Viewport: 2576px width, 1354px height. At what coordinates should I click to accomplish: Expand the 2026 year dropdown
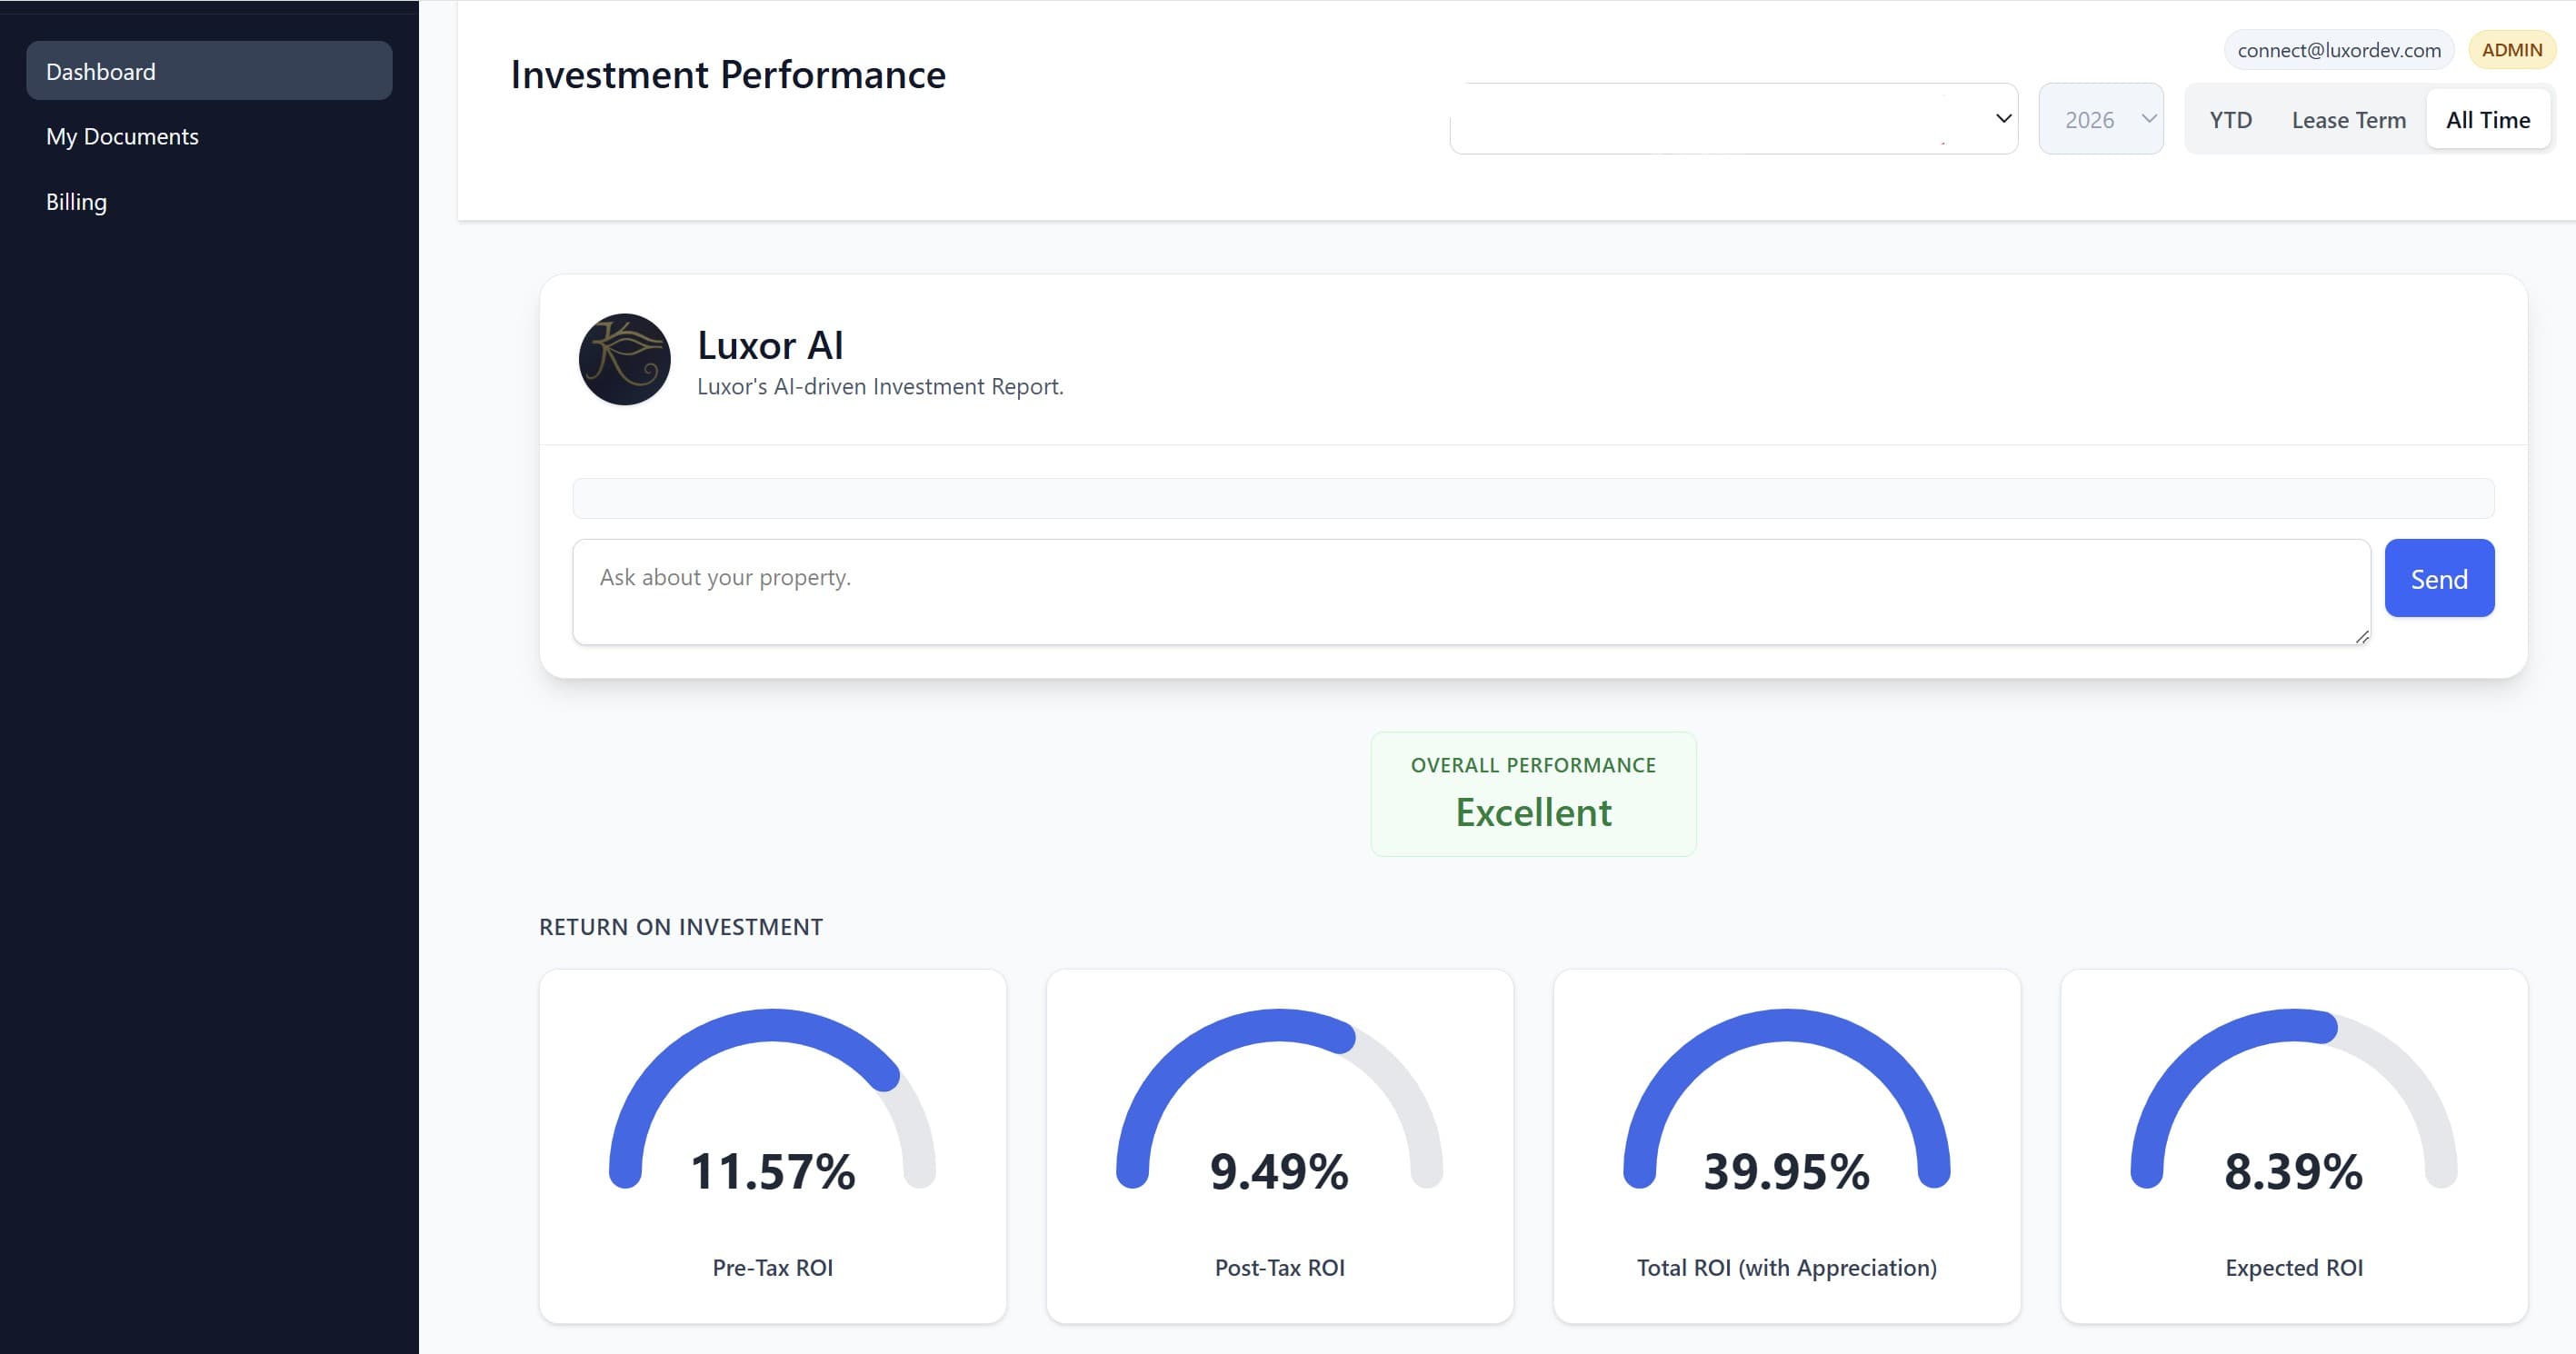click(2100, 118)
